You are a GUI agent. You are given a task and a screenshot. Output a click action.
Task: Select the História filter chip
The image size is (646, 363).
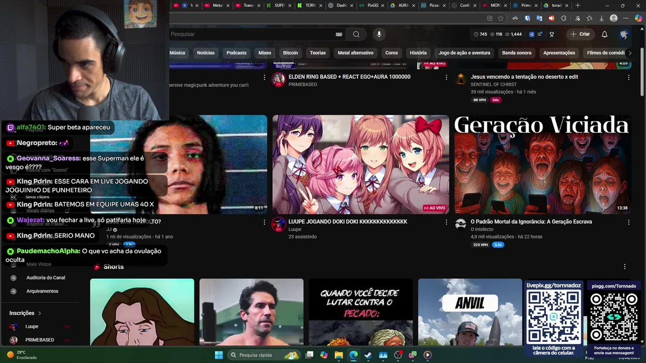(418, 53)
